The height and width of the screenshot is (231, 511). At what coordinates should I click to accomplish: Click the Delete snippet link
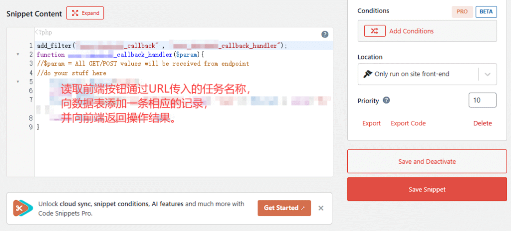pyautogui.click(x=482, y=123)
